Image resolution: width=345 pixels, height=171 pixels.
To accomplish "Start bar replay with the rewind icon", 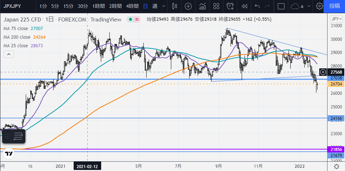I will pyautogui.click(x=244, y=6).
